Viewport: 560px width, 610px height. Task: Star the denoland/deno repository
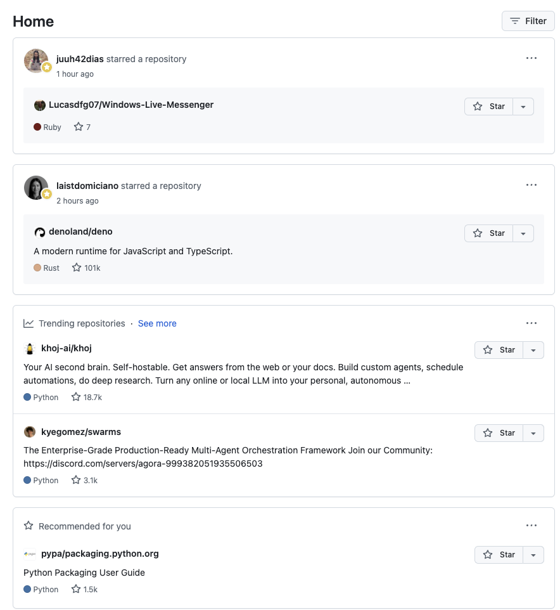pyautogui.click(x=488, y=233)
